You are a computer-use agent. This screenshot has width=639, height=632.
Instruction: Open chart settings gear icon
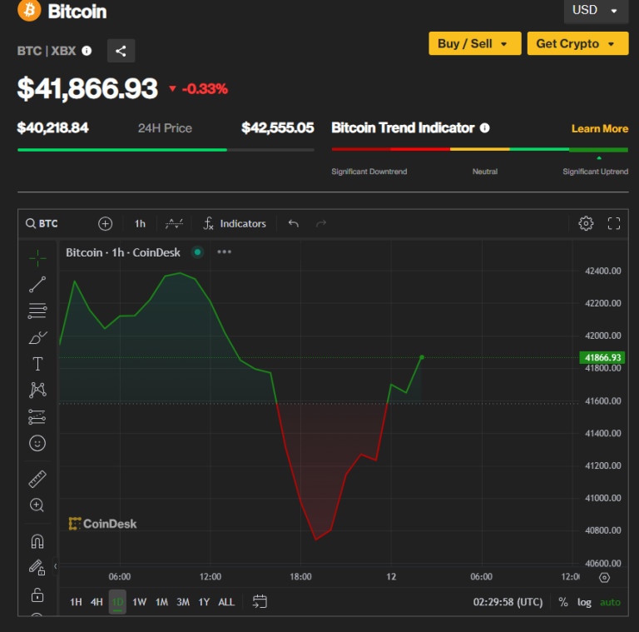[586, 223]
